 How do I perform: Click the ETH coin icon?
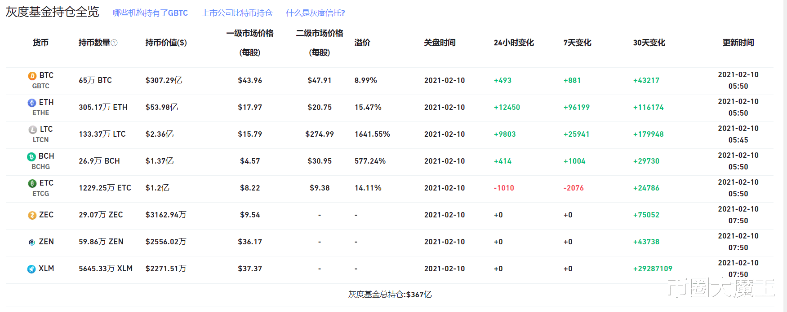32,103
